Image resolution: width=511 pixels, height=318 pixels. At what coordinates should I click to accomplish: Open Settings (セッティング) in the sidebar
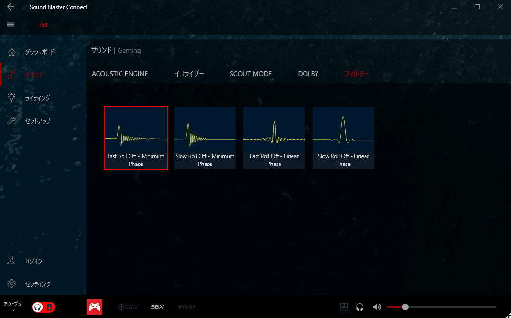click(38, 284)
